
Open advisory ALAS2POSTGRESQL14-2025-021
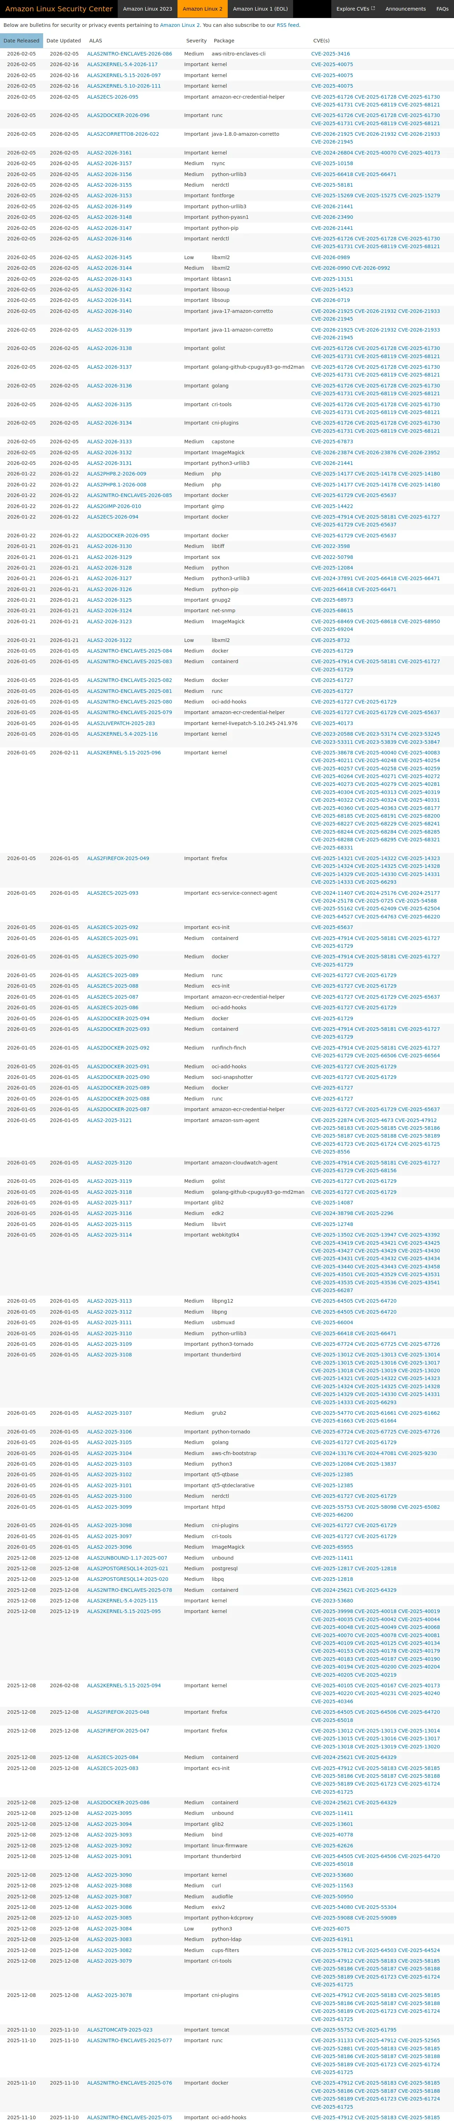tap(128, 1568)
